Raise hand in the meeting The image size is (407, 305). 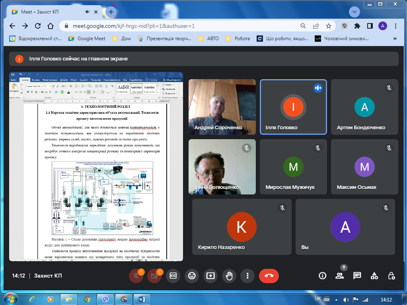[229, 276]
